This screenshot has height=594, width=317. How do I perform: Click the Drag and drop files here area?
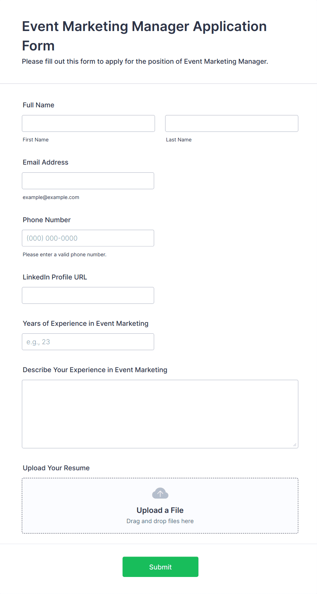[160, 521]
